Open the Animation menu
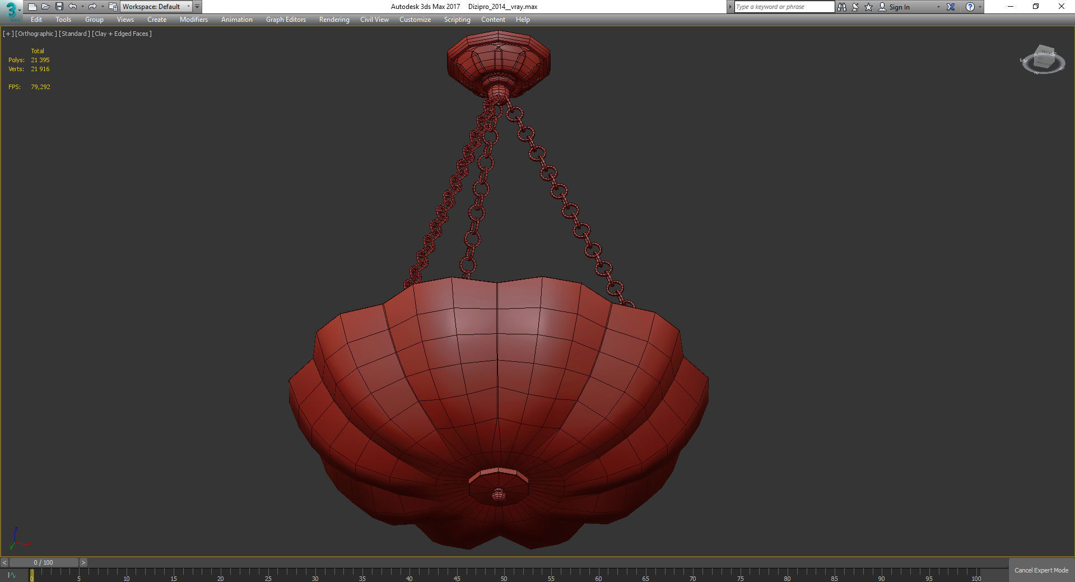Image resolution: width=1075 pixels, height=582 pixels. point(237,20)
